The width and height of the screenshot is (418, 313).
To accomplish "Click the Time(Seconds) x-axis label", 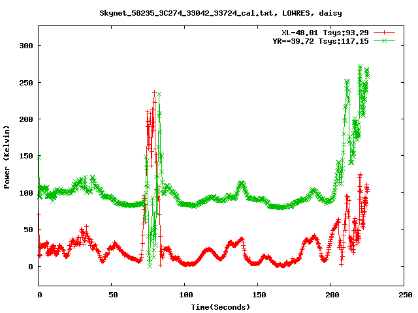I will [x=221, y=307].
